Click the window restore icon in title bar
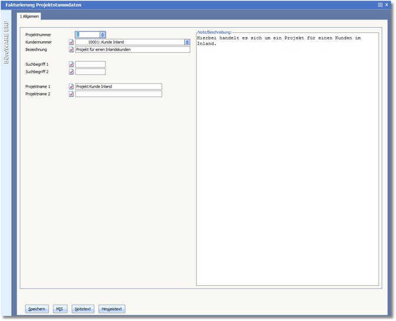Viewport: 396px width, 321px height. pyautogui.click(x=380, y=5)
